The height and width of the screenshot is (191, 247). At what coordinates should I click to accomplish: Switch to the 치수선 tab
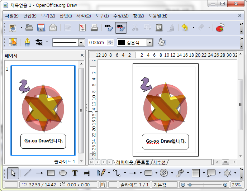159,162
